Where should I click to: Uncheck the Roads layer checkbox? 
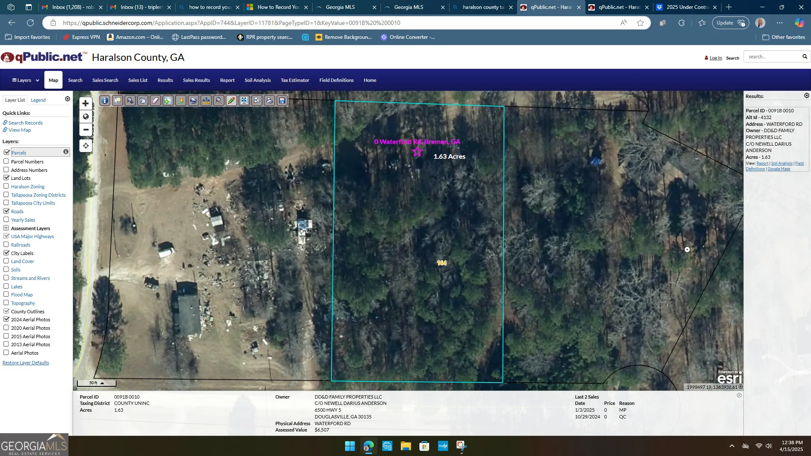click(x=6, y=211)
